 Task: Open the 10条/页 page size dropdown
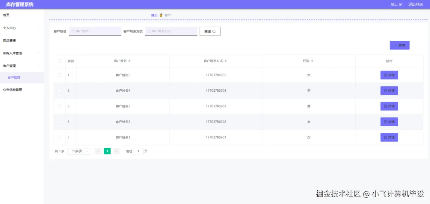tap(79, 151)
